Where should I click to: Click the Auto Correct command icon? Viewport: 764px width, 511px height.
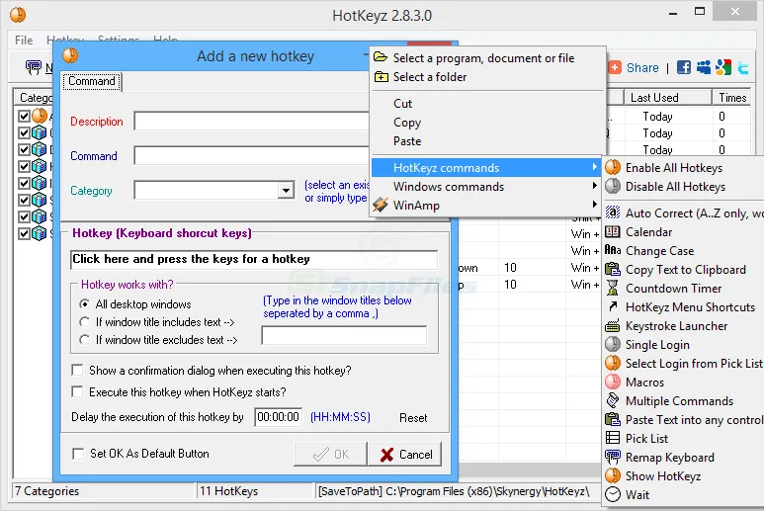click(x=613, y=213)
